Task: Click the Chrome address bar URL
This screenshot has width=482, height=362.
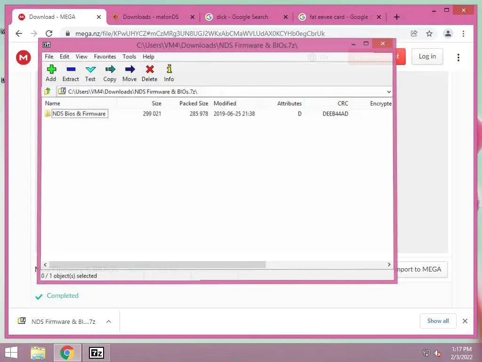Action: [200, 33]
